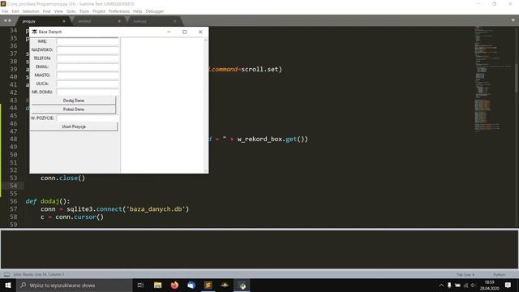The image size is (519, 292).
Task: Open the Preferences menu
Action: [x=119, y=11]
